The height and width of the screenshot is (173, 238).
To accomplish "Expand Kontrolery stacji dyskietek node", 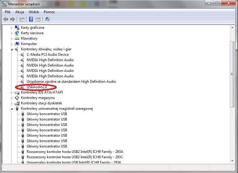I will tap(12, 103).
